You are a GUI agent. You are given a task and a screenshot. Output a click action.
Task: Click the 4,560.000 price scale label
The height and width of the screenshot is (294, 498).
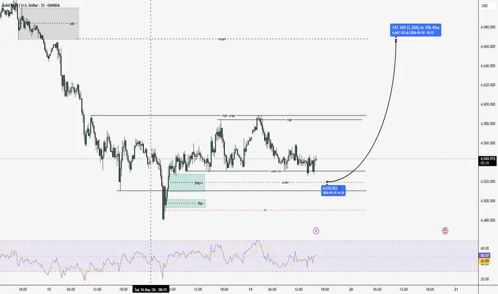[488, 143]
